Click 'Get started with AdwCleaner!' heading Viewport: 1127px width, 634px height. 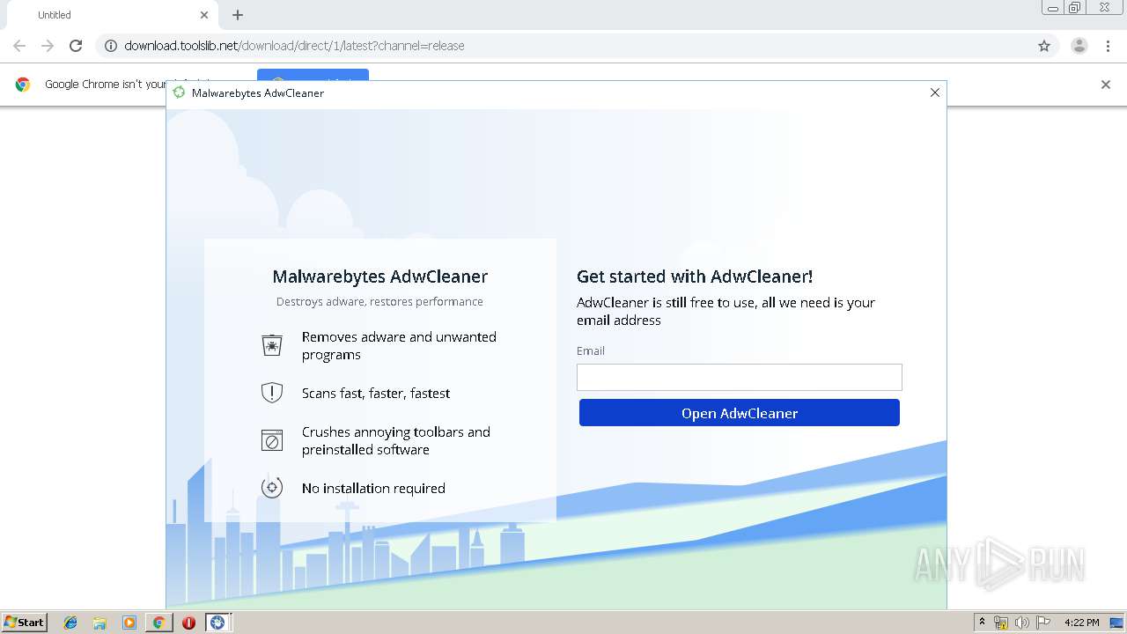coord(695,276)
